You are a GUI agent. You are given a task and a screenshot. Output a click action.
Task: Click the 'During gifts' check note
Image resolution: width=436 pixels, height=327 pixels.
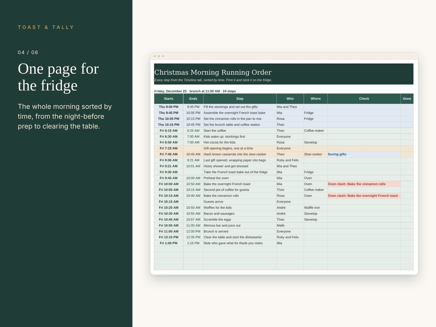coord(364,154)
